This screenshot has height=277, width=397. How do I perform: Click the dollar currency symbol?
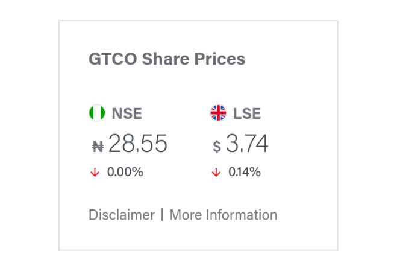(x=217, y=146)
